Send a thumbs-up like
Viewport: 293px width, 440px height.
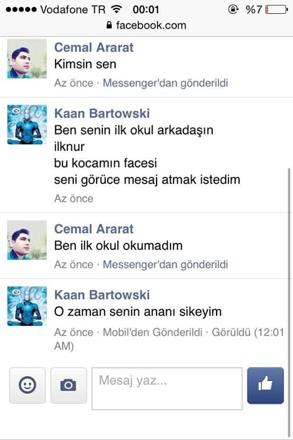tap(265, 385)
